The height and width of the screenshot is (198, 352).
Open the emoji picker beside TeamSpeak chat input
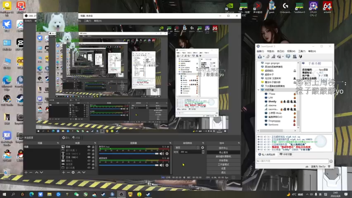[331, 161]
